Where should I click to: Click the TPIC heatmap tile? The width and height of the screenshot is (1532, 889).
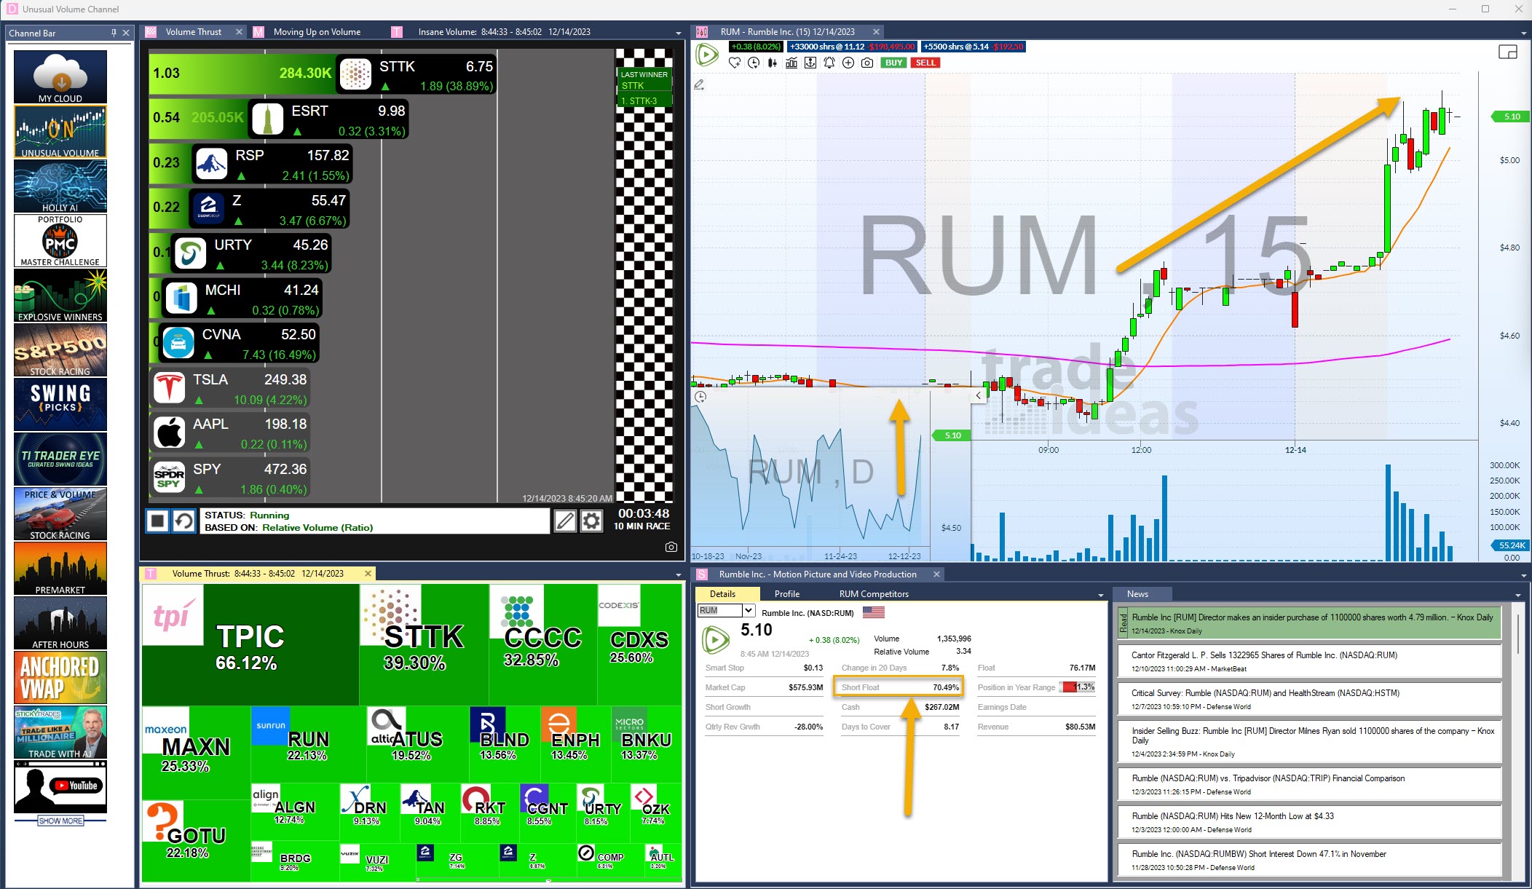250,644
